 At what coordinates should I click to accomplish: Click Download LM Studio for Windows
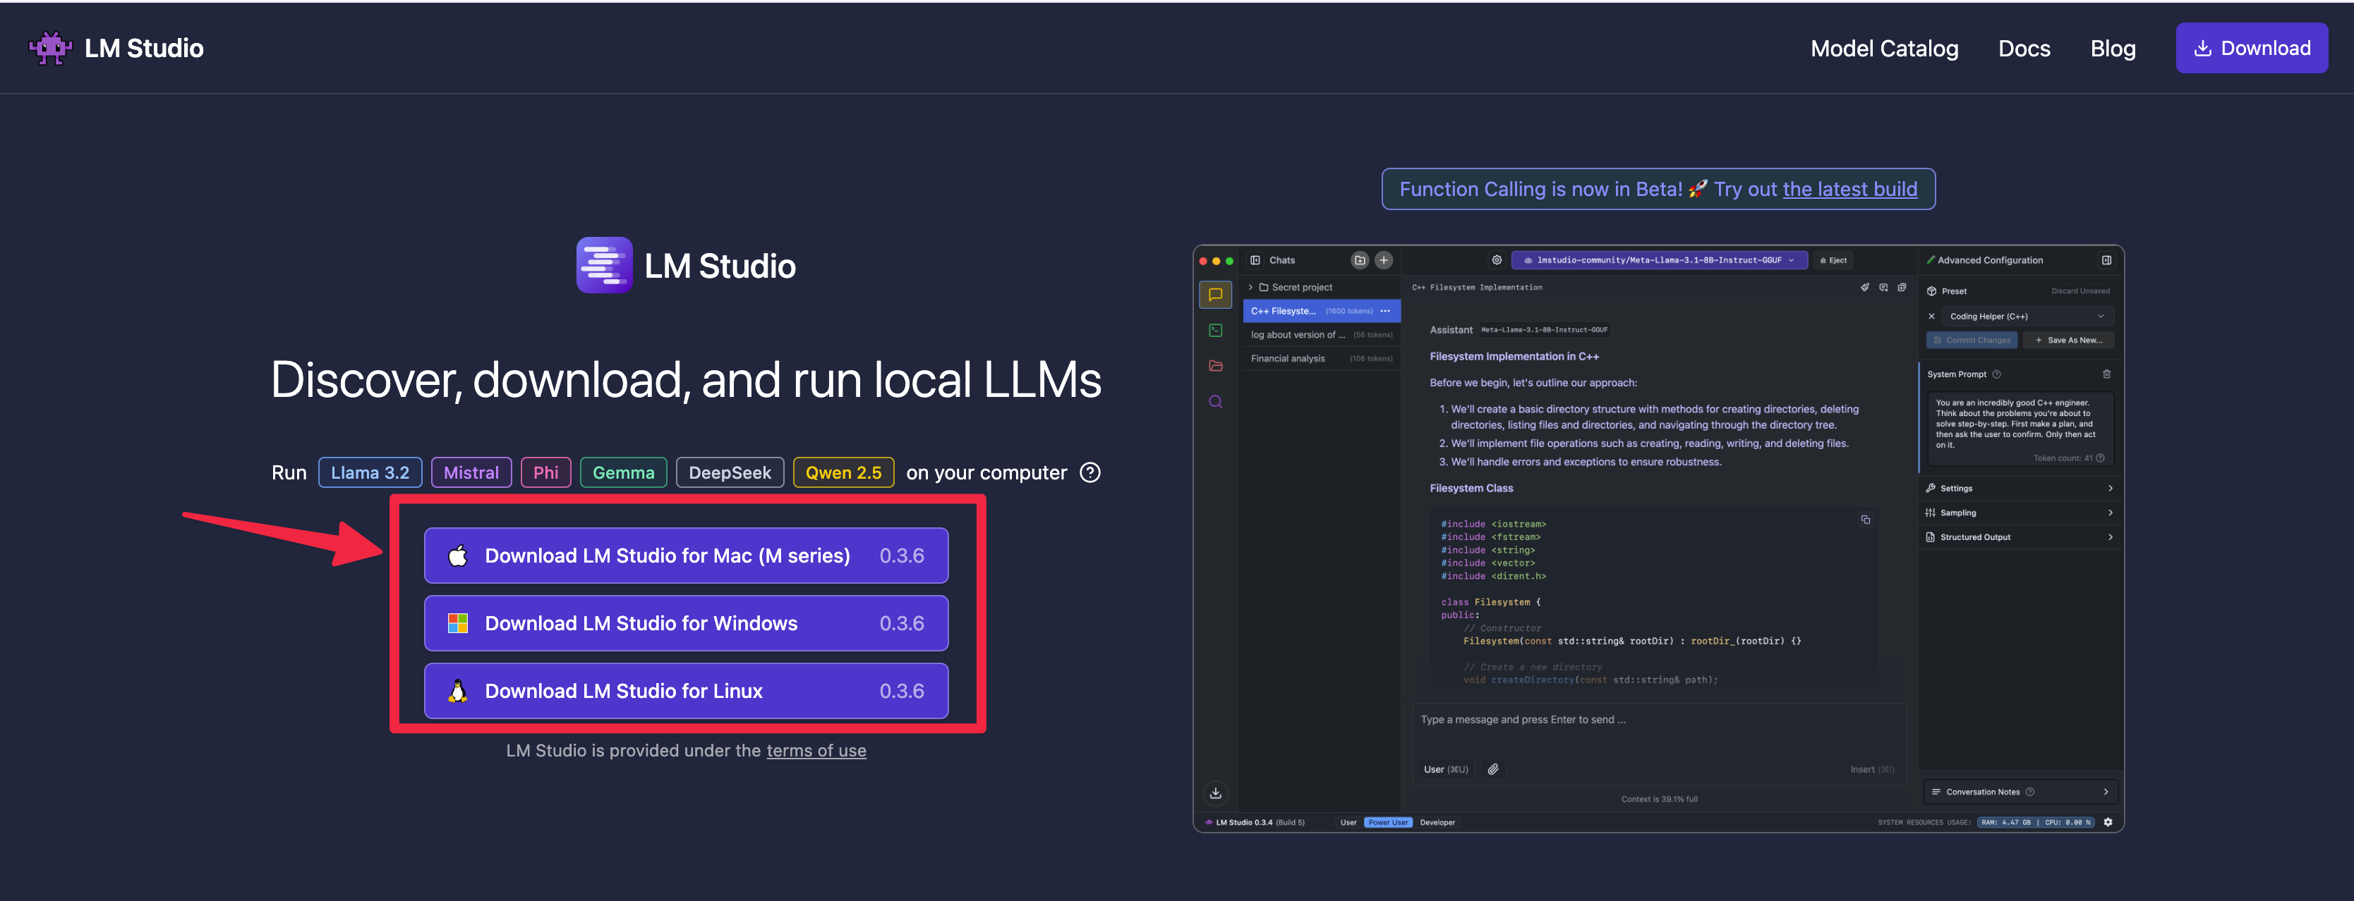coord(685,623)
